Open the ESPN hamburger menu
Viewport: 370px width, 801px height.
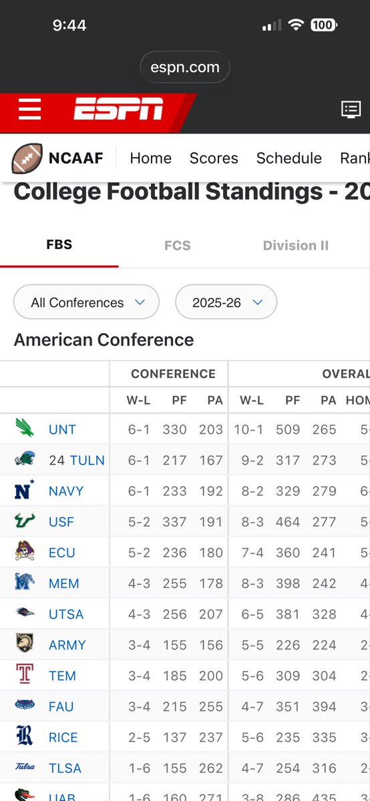click(x=29, y=109)
